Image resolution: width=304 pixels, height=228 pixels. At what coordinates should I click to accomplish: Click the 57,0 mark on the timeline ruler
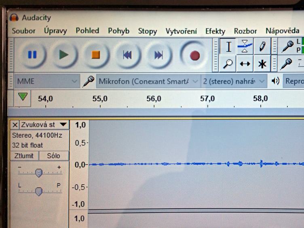(207, 99)
